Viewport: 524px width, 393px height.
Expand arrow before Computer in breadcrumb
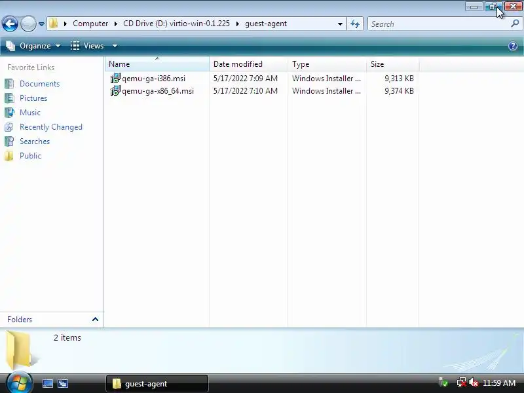click(x=65, y=24)
